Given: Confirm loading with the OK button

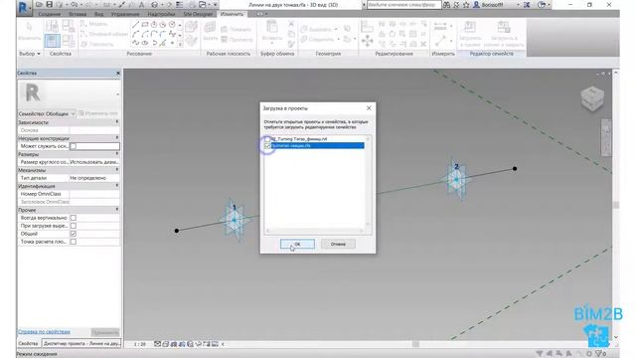Looking at the screenshot, I should pyautogui.click(x=297, y=244).
